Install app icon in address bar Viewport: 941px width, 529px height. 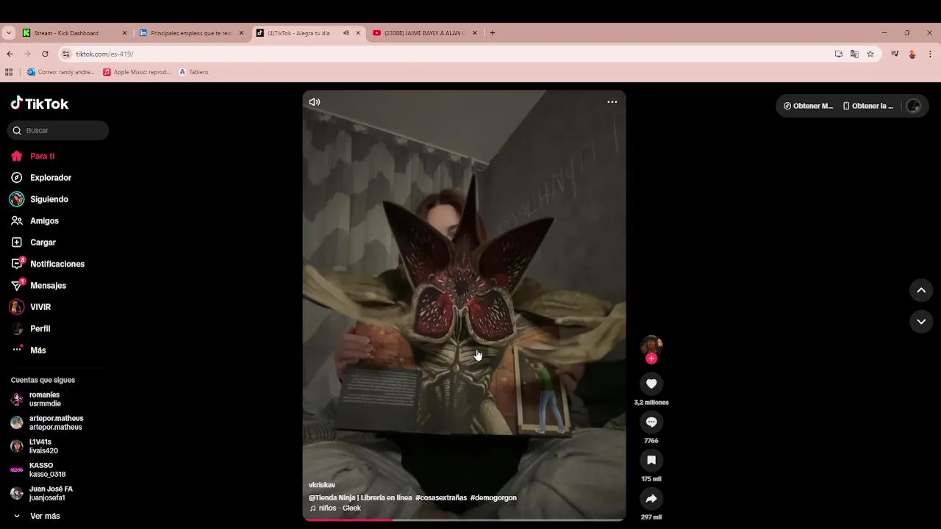839,54
